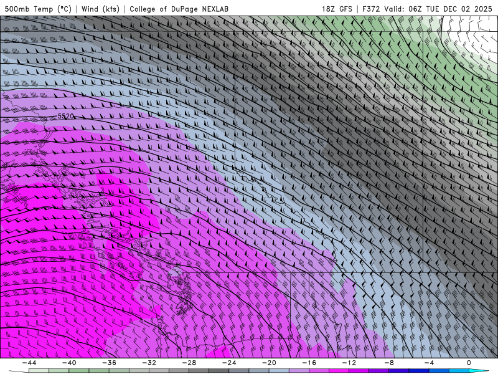Screen dimensions: 498x374
Task: Click the -28 value on the temperature legend
Action: (189, 363)
